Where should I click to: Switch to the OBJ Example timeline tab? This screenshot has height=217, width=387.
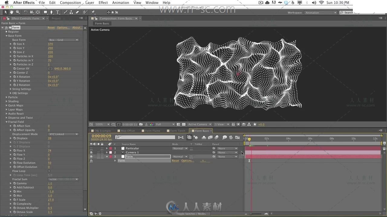tap(102, 131)
